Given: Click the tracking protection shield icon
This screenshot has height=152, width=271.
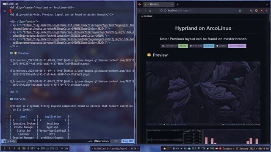Looking at the screenshot, I should pyautogui.click(x=161, y=11).
